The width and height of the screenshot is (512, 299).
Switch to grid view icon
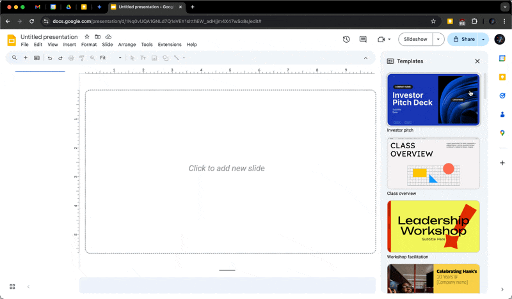pyautogui.click(x=12, y=287)
